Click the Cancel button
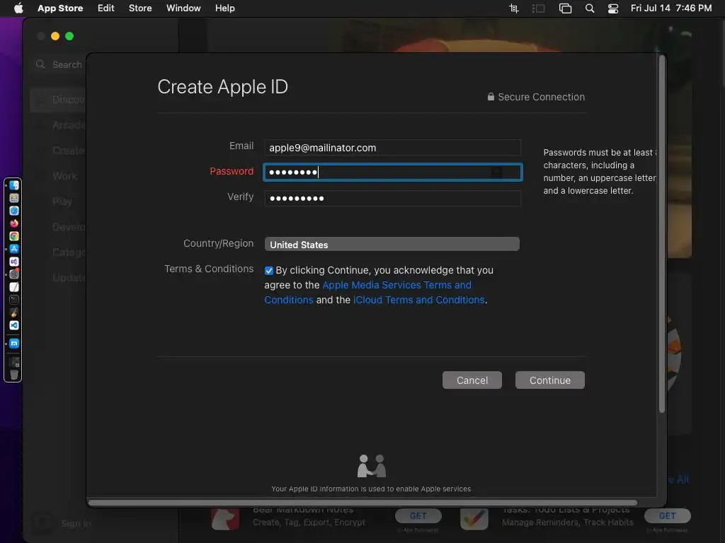Image resolution: width=725 pixels, height=543 pixels. coord(472,380)
